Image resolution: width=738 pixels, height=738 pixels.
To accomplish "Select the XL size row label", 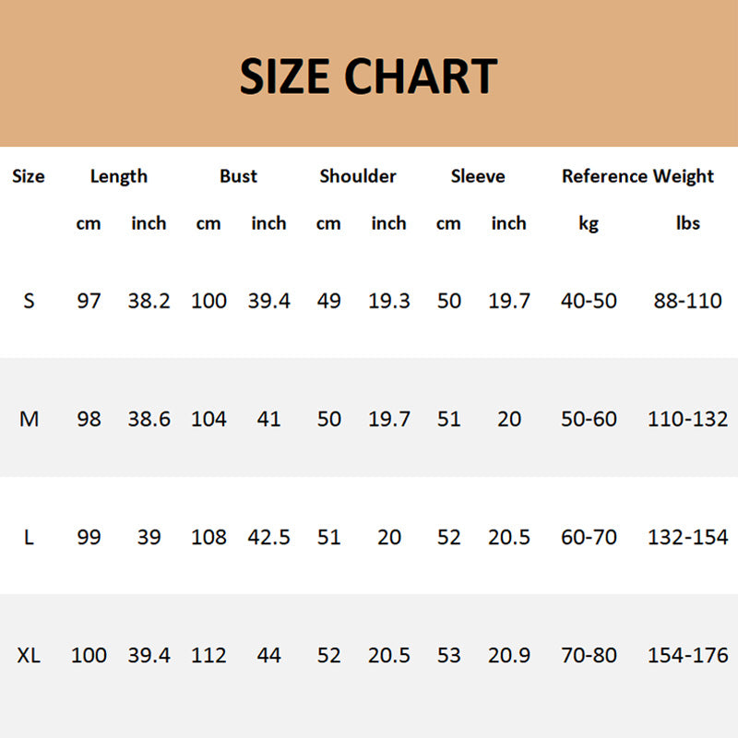I will pos(29,656).
